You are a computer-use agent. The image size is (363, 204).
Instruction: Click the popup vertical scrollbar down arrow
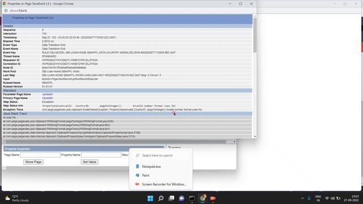[x=255, y=137]
